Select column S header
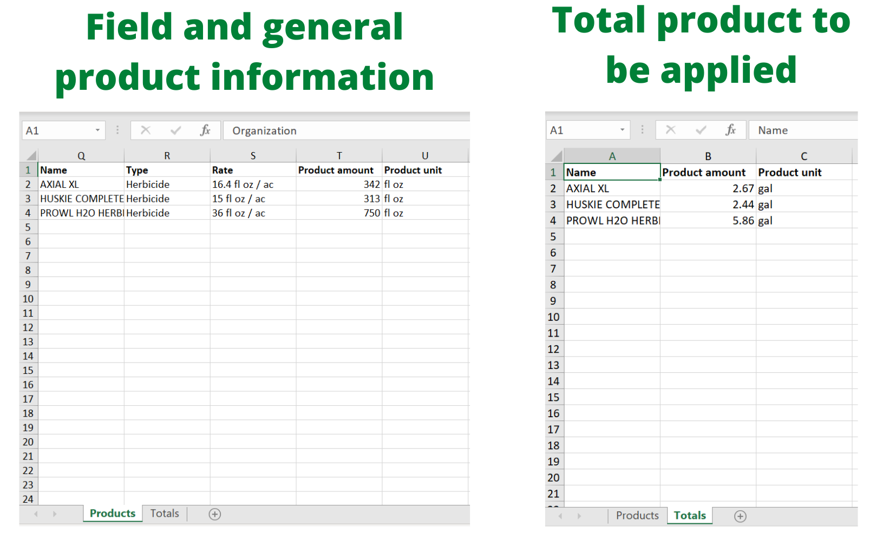This screenshot has width=876, height=546. (x=253, y=156)
